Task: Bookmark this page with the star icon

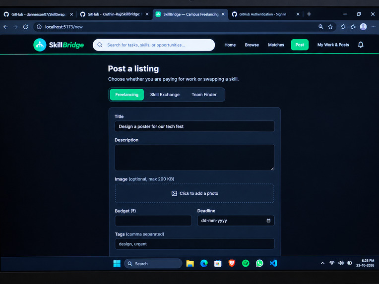Action: (330, 27)
